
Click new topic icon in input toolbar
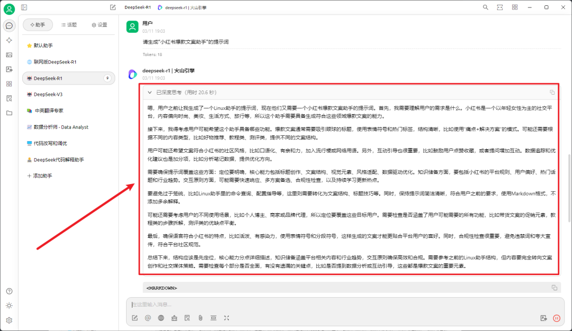(135, 318)
